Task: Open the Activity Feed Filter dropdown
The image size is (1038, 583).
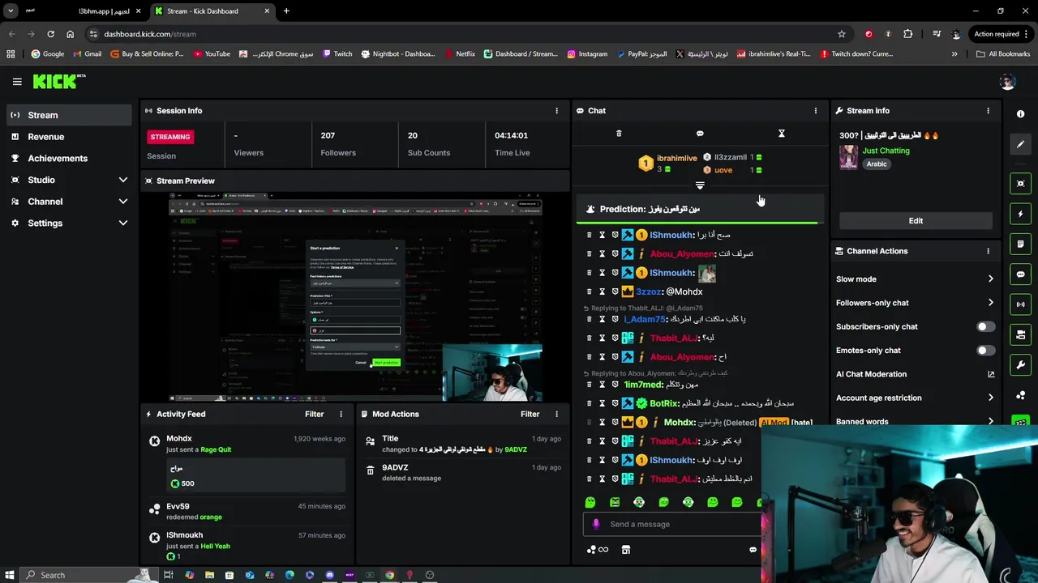Action: tap(314, 414)
